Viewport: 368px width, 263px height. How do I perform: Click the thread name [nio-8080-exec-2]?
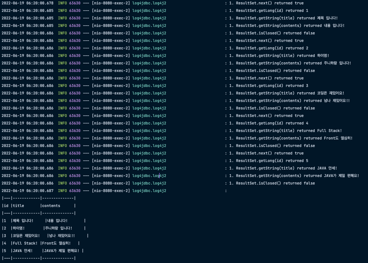point(109,3)
